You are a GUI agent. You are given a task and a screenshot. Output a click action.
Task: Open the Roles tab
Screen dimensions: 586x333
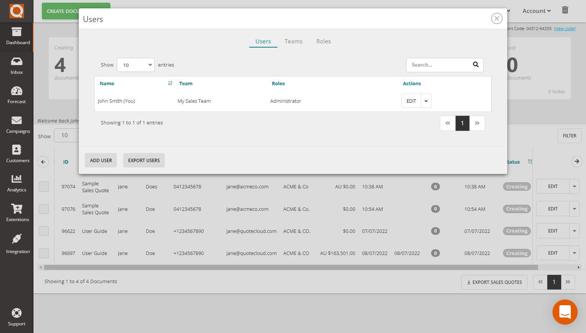[323, 41]
